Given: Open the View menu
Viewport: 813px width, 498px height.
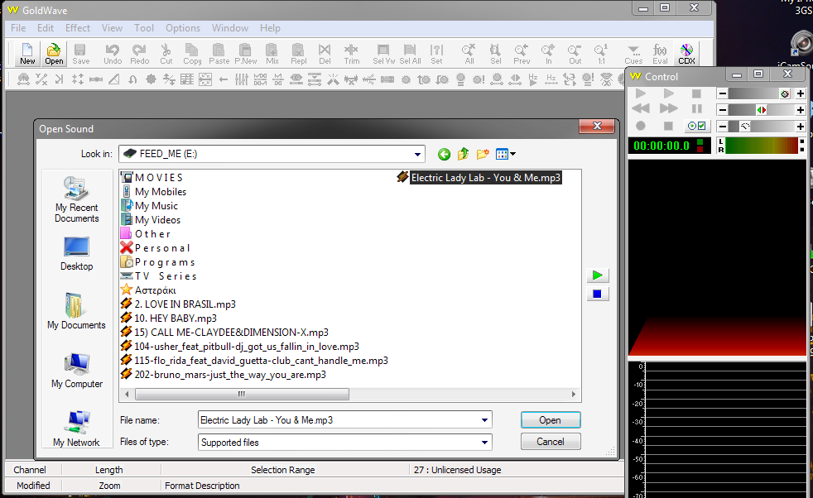Looking at the screenshot, I should [112, 28].
